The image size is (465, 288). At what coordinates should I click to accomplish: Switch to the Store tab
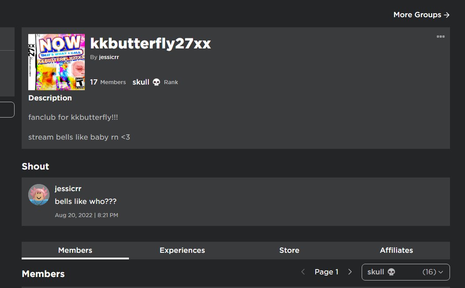pyautogui.click(x=289, y=251)
